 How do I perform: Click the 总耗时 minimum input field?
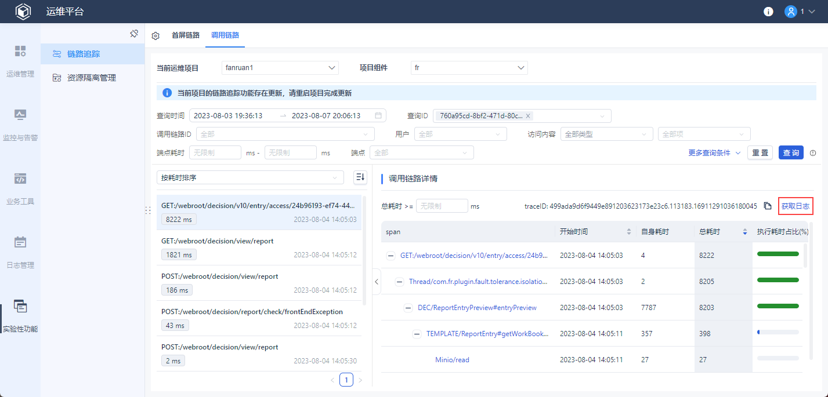(442, 206)
